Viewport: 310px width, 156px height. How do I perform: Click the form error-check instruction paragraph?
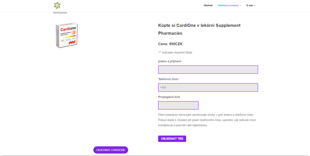tap(207, 120)
